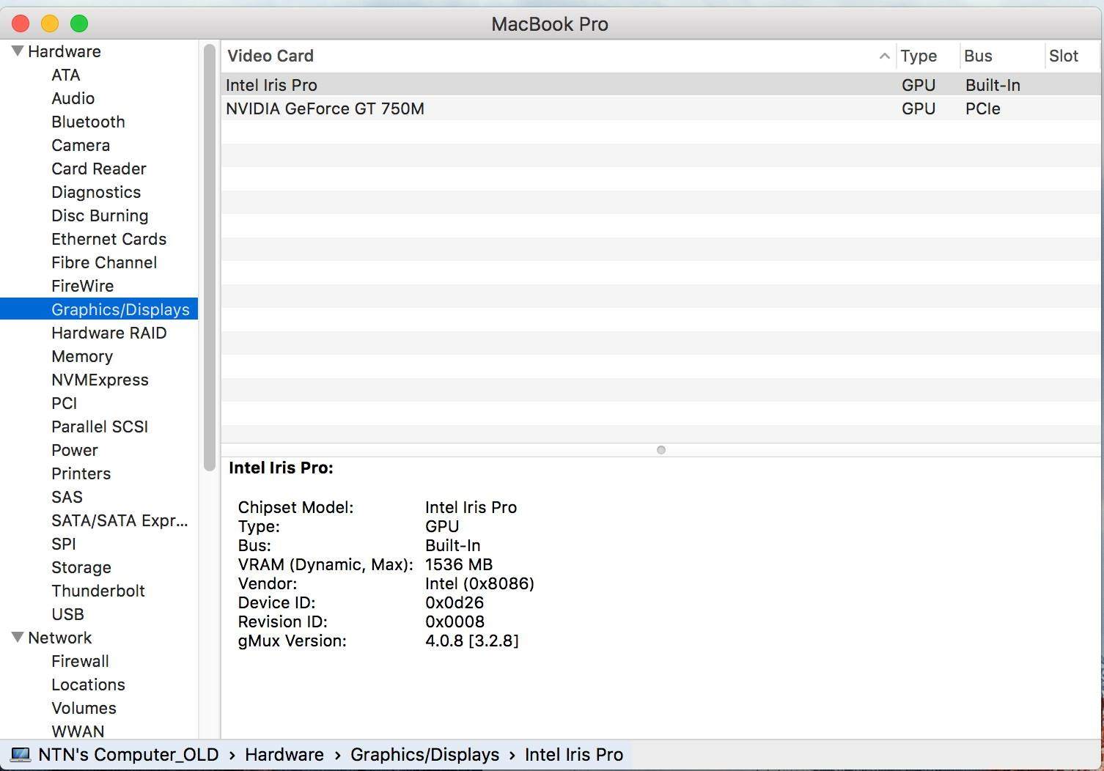Click the computer icon in path bar
This screenshot has height=771, width=1104.
20,754
